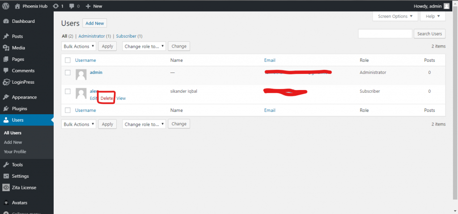This screenshot has width=458, height=214.
Task: Tick the checkbox for alex user
Action: [68, 91]
